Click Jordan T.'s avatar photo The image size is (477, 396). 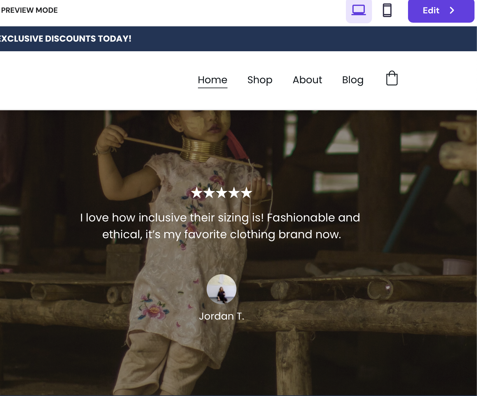click(x=222, y=289)
